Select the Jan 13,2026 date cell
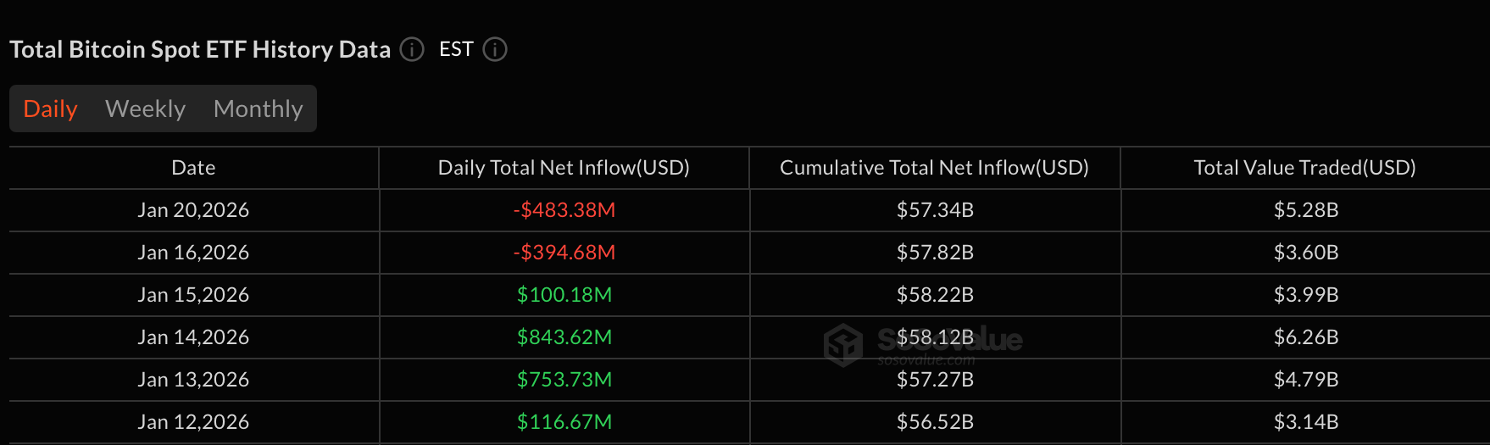The height and width of the screenshot is (445, 1490). tap(193, 380)
